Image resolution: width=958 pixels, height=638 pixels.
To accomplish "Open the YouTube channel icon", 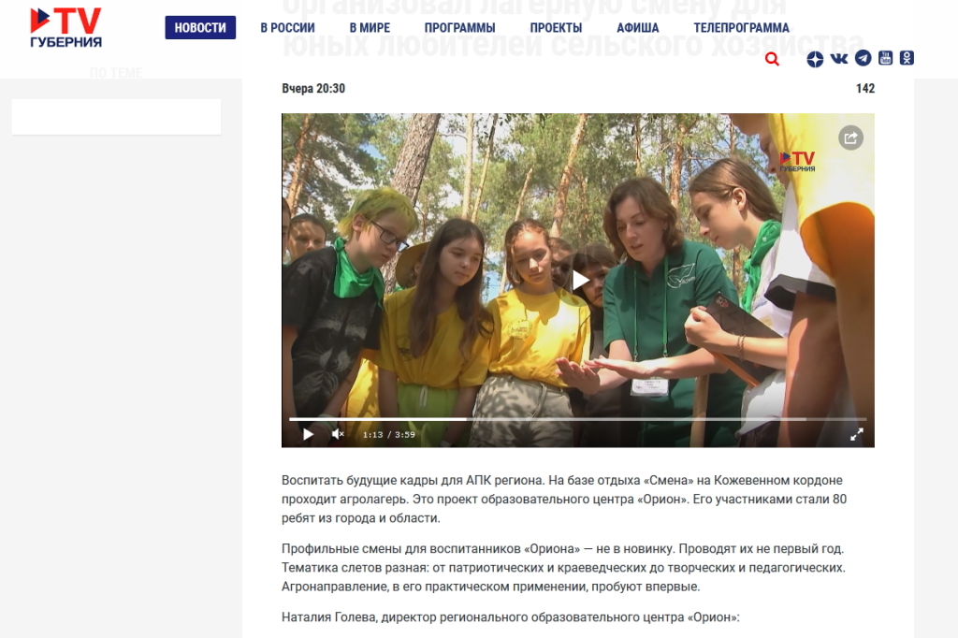I will [x=885, y=58].
